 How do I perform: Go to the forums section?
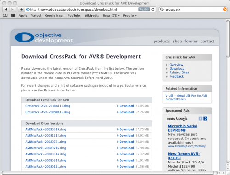click(191, 41)
